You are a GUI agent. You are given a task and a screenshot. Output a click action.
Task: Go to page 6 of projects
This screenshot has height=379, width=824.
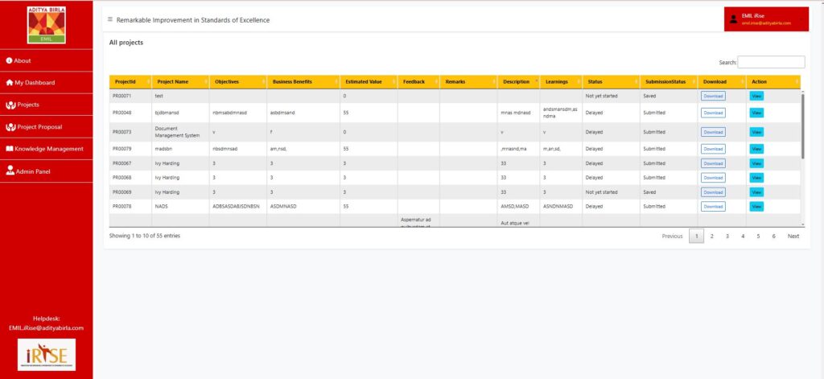[x=773, y=236]
